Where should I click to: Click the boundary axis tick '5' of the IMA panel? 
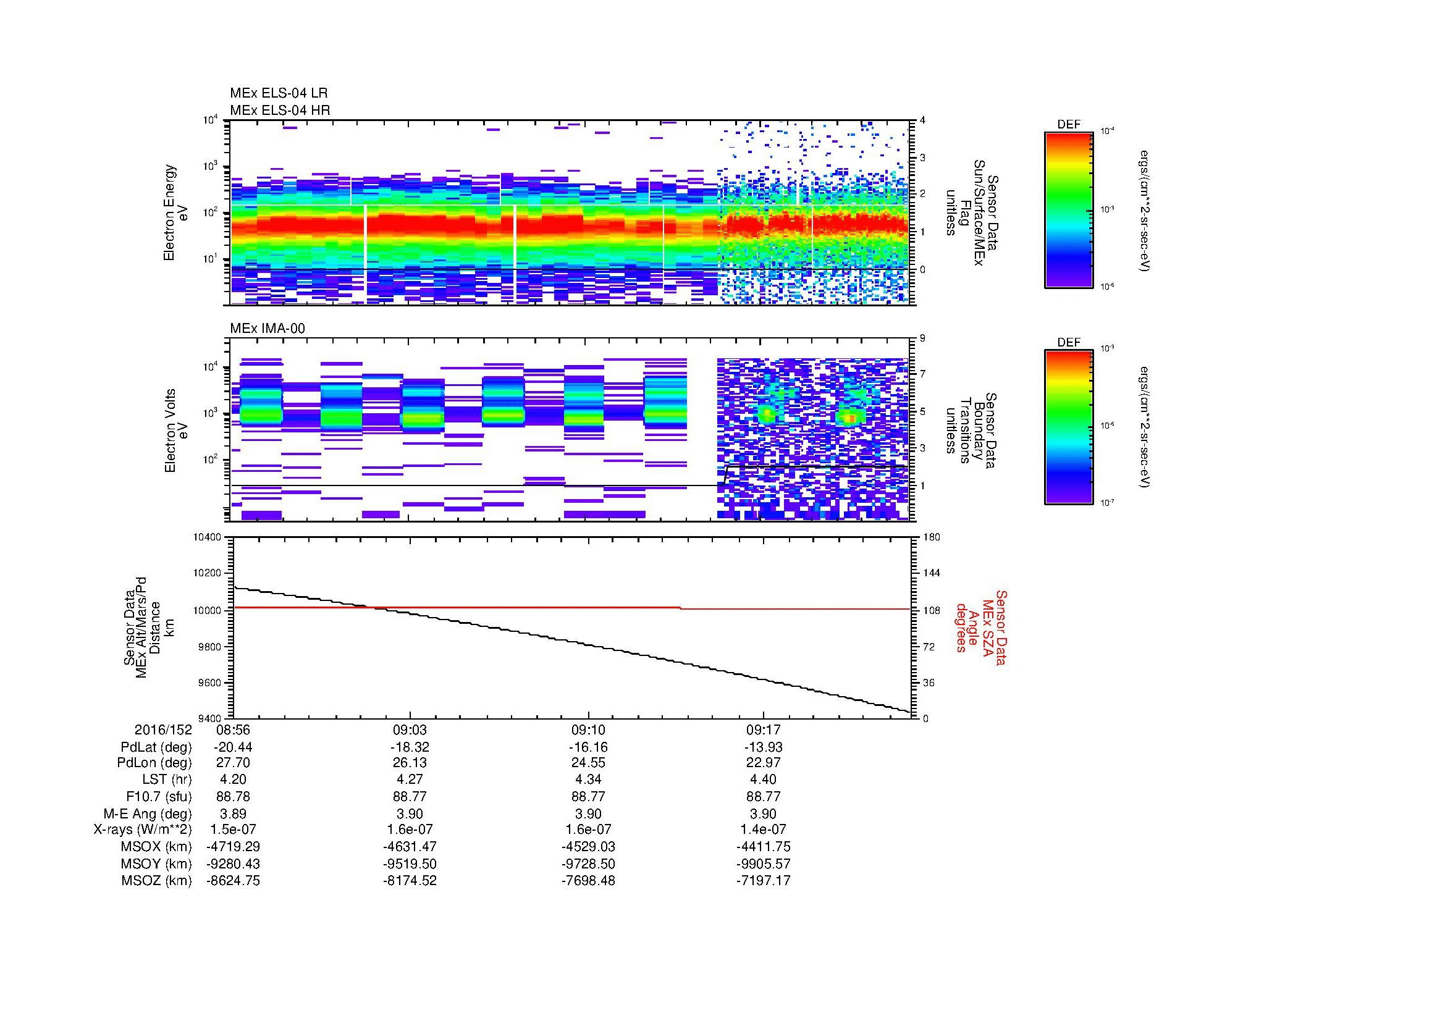tap(922, 412)
